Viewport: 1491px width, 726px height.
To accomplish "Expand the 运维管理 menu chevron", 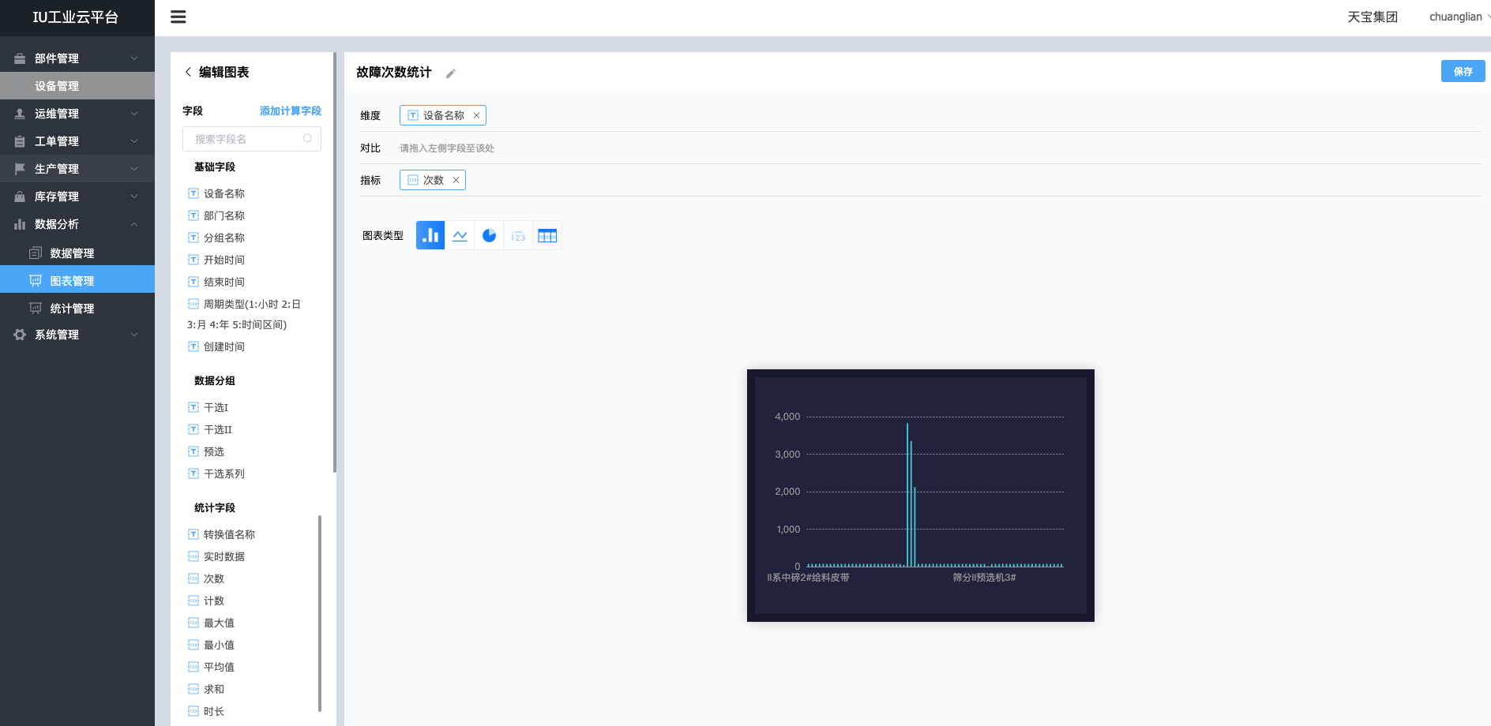I will tap(134, 114).
